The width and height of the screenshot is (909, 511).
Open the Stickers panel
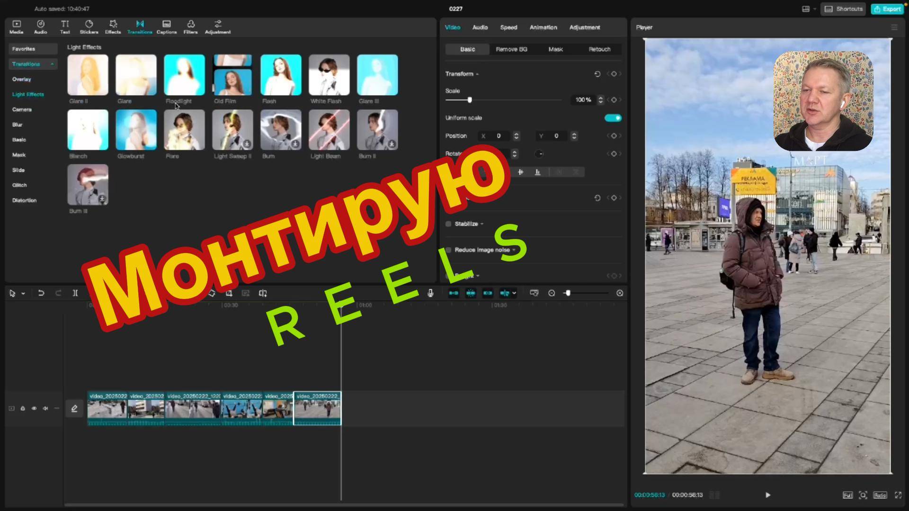(x=89, y=26)
